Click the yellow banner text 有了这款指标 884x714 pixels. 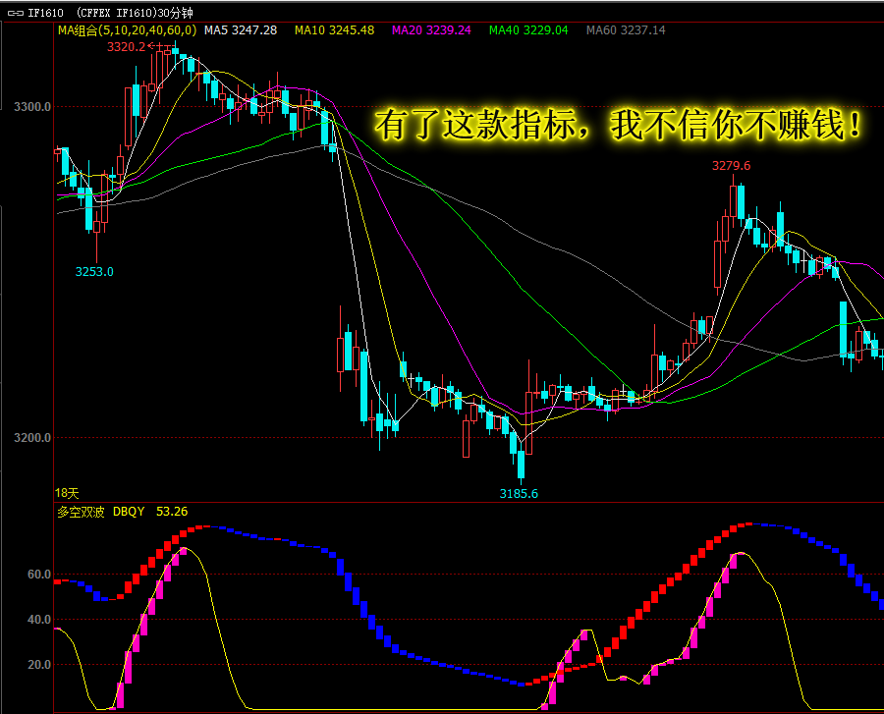(476, 125)
